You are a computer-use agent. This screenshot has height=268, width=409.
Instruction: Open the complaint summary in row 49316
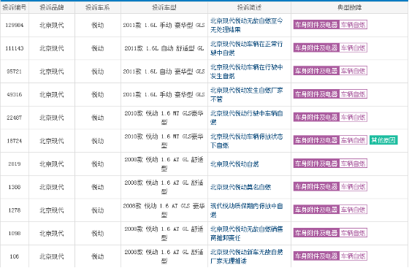click(247, 95)
